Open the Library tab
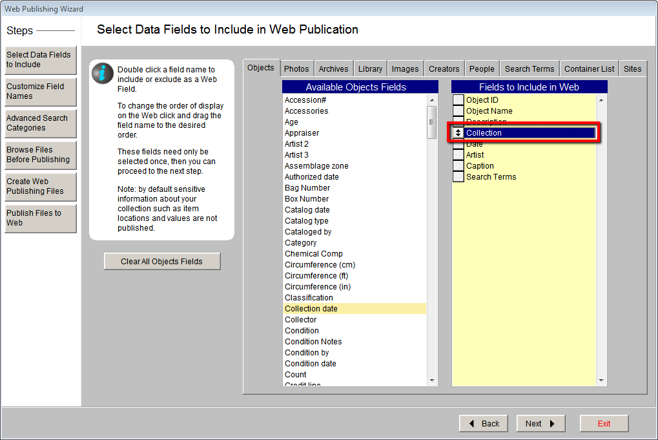 [370, 69]
